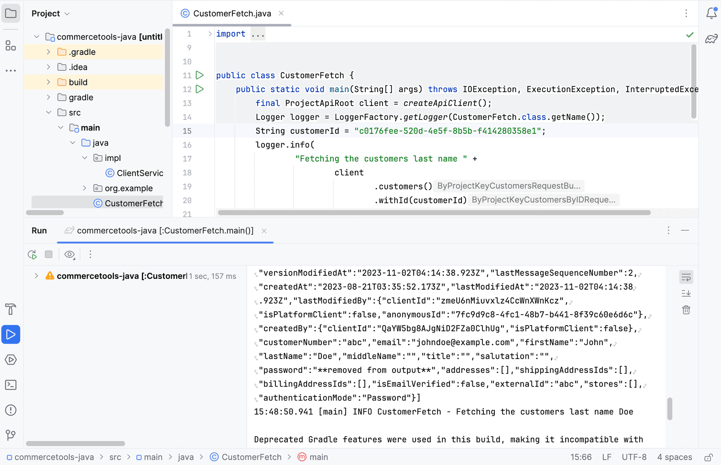Change UTF-8 file encoding in status bar
The width and height of the screenshot is (721, 465).
point(634,457)
